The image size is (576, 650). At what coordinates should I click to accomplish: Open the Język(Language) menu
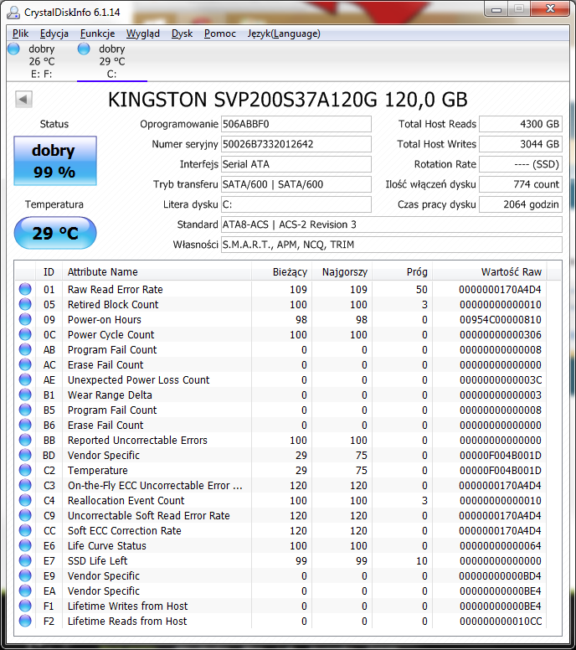[x=284, y=34]
